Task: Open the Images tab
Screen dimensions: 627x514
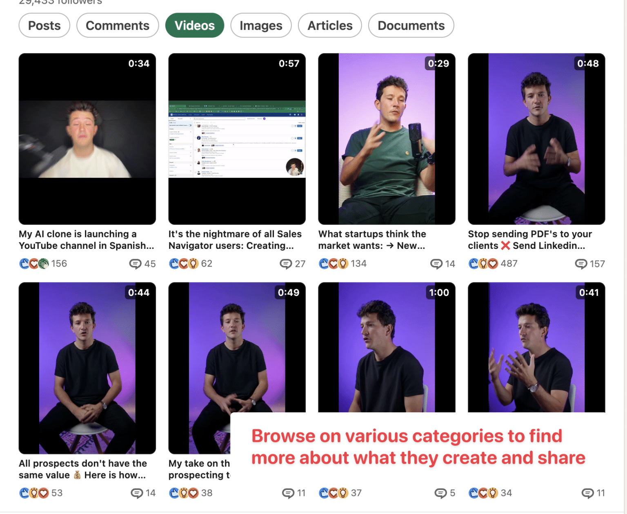Action: pos(261,25)
